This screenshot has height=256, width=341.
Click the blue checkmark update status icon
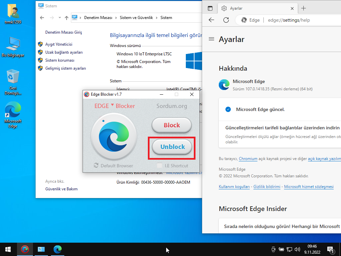point(228,109)
